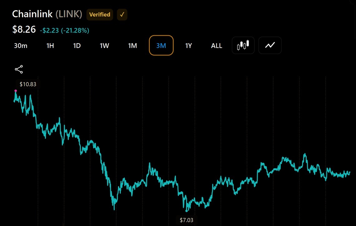Click the $10.83 high price label
This screenshot has width=356, height=226.
[x=28, y=84]
